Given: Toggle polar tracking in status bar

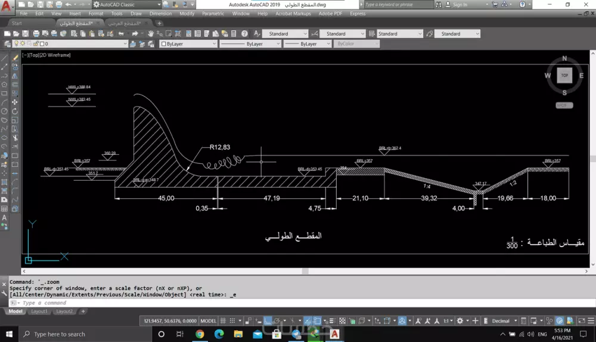Looking at the screenshot, I should [x=277, y=321].
